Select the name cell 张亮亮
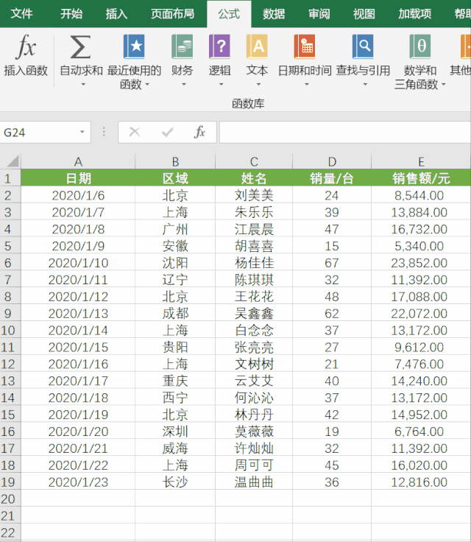 254,347
